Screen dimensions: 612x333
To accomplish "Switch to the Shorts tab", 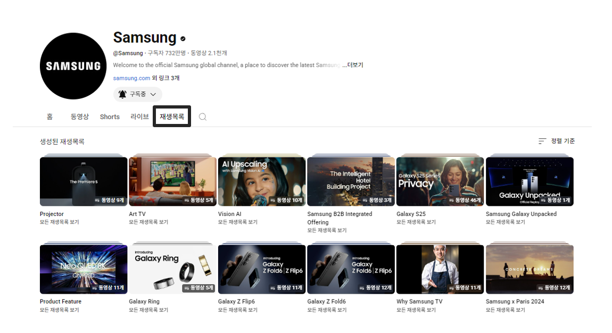I will coord(110,116).
